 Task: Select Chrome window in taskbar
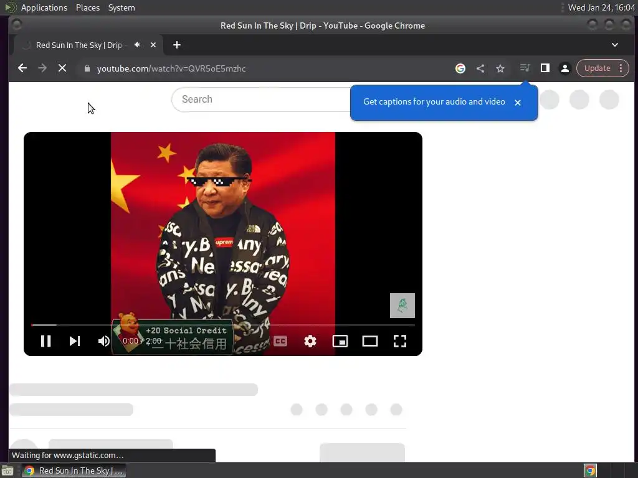click(x=74, y=471)
